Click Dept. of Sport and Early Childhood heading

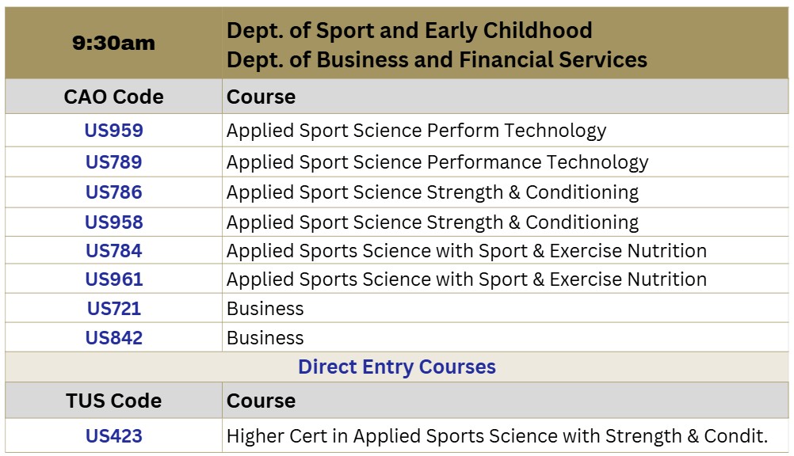pos(410,31)
